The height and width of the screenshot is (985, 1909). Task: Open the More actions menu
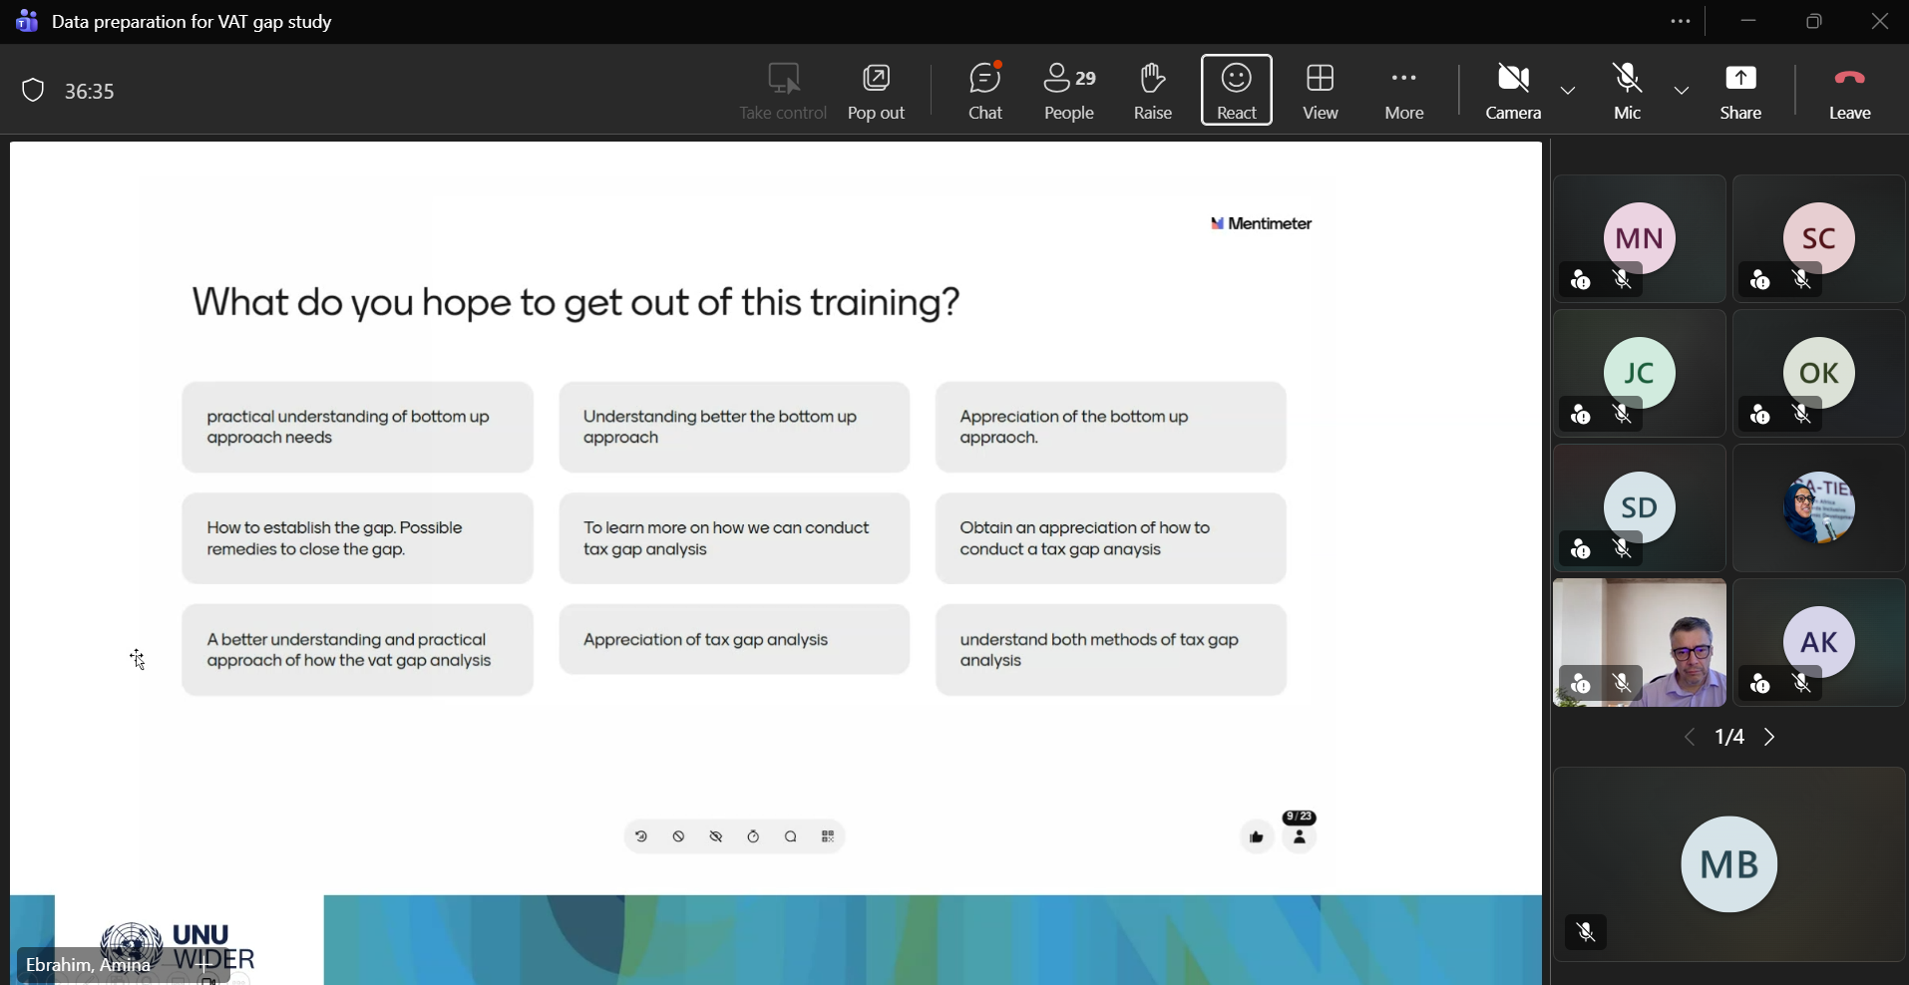(1404, 91)
